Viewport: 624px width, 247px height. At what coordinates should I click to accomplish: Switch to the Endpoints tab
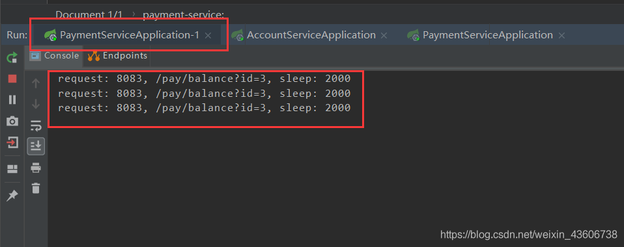coord(117,56)
